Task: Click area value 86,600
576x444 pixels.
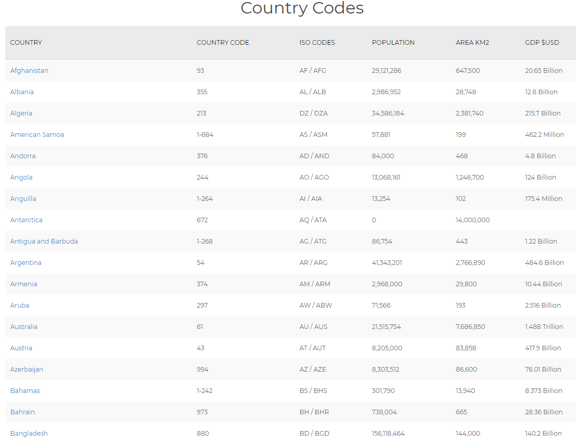Action: (x=467, y=369)
